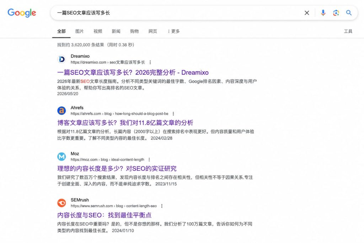Open the Ahrefs 博客文章应该写多长 result title
This screenshot has width=364, height=243.
(125, 123)
